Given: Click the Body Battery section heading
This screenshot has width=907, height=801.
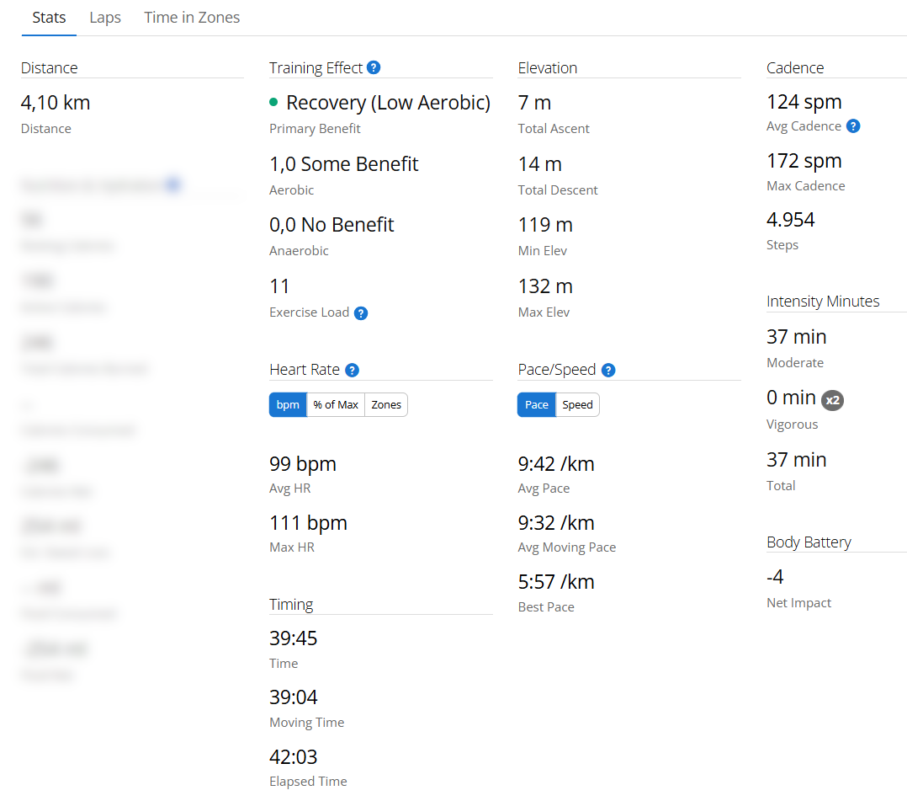Looking at the screenshot, I should (809, 542).
